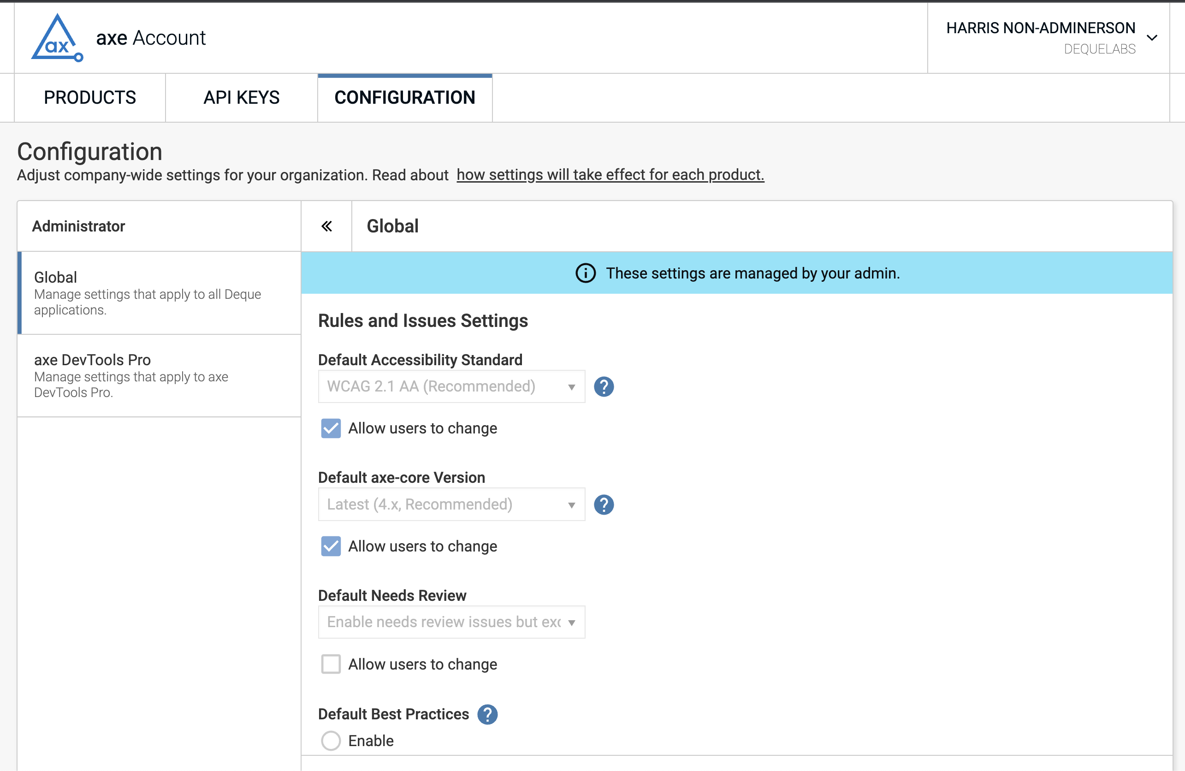Toggle Allow users to change axe-core version
This screenshot has height=771, width=1185.
(331, 546)
